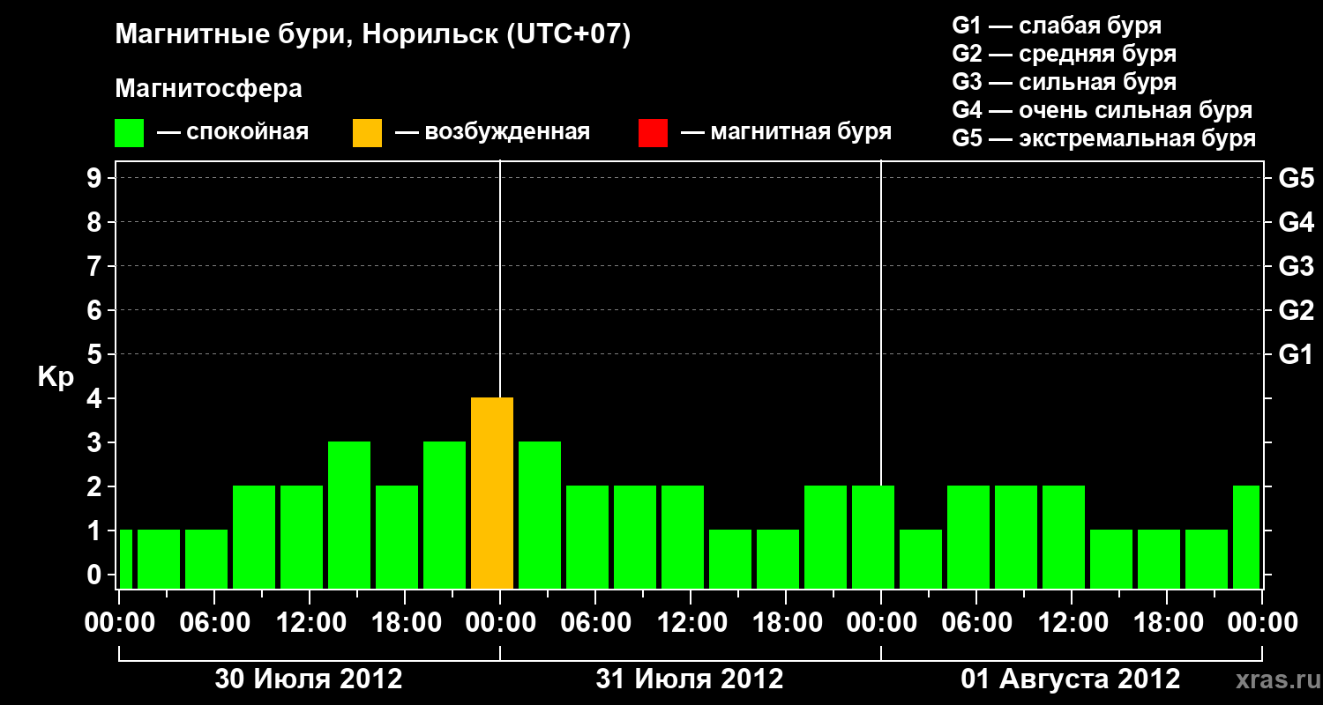This screenshot has width=1323, height=705.
Task: Click the 12:00 tick label above 31 Июля
Action: [x=691, y=622]
